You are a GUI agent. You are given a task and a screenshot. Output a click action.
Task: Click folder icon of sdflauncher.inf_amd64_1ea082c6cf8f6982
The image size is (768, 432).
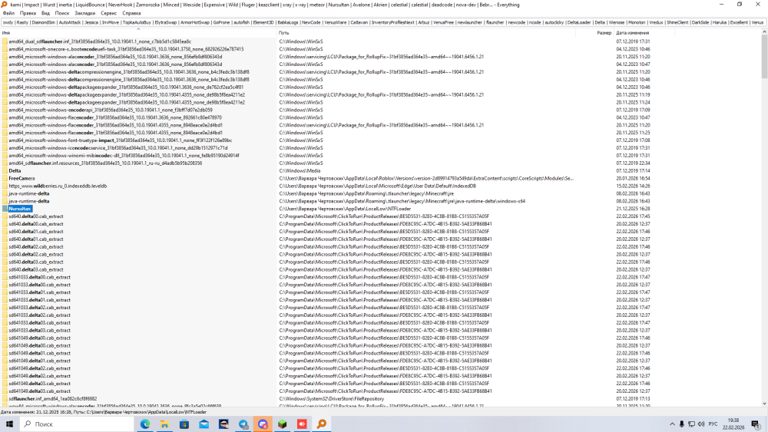5,399
